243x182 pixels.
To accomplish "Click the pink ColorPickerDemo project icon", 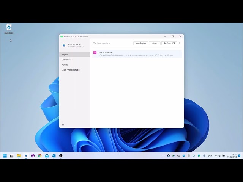I will (95, 52).
